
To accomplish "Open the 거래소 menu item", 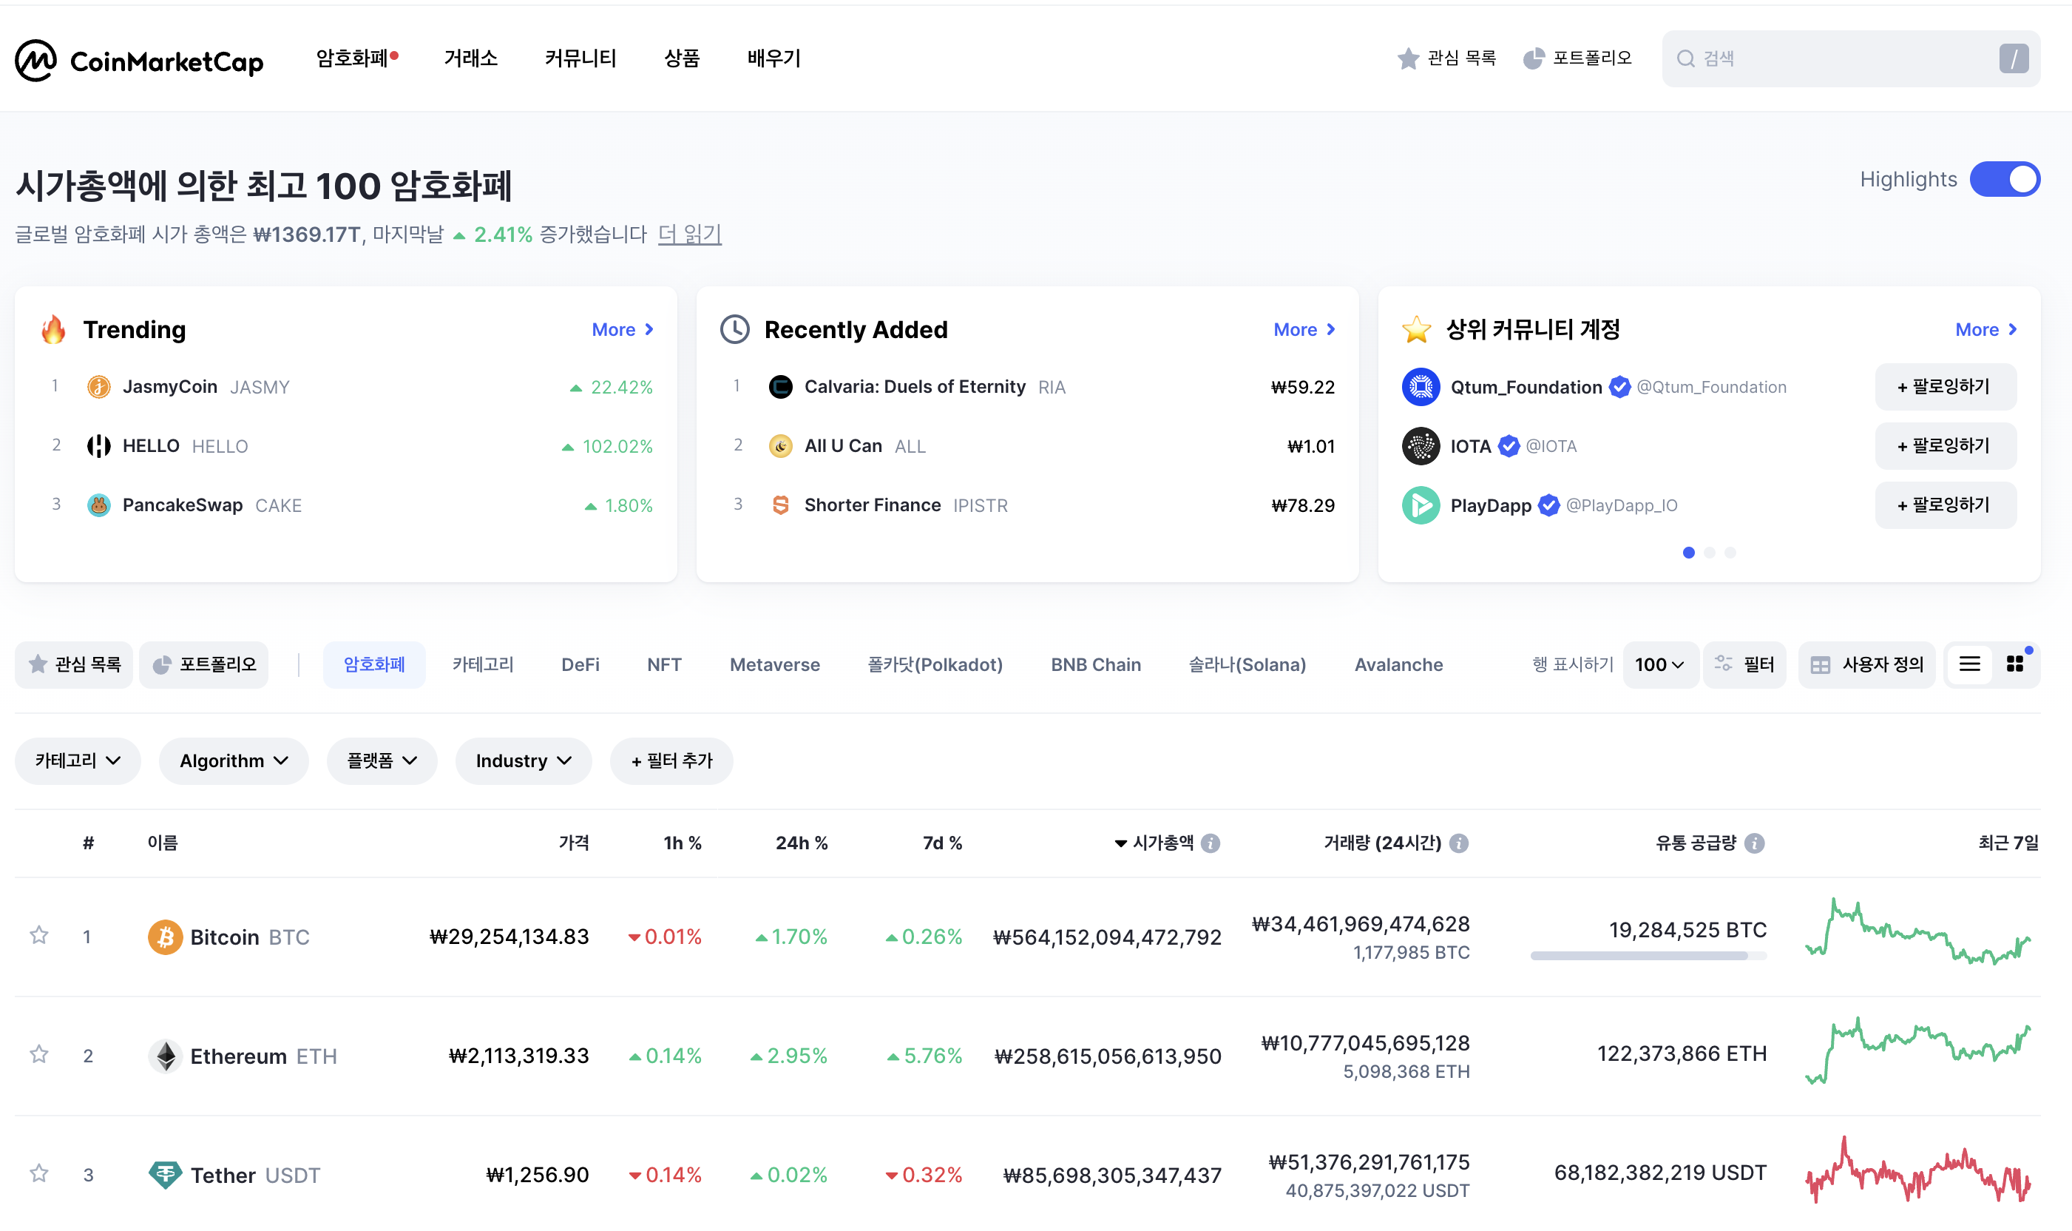I will [x=470, y=58].
